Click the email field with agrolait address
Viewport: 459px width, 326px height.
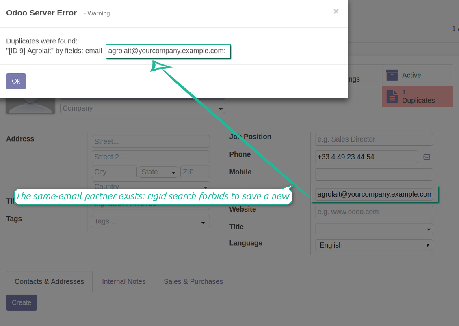click(374, 194)
